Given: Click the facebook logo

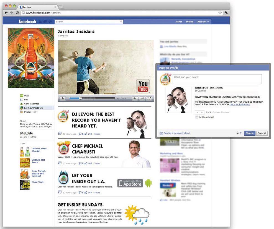Looking at the screenshot, I should point(27,22).
